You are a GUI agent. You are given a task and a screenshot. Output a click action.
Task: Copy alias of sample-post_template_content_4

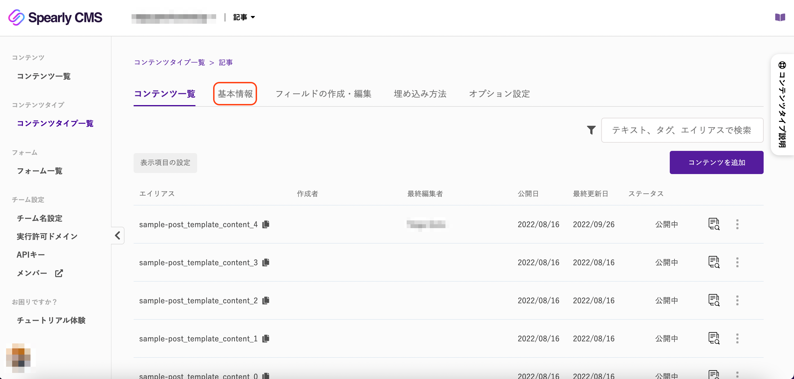(266, 224)
